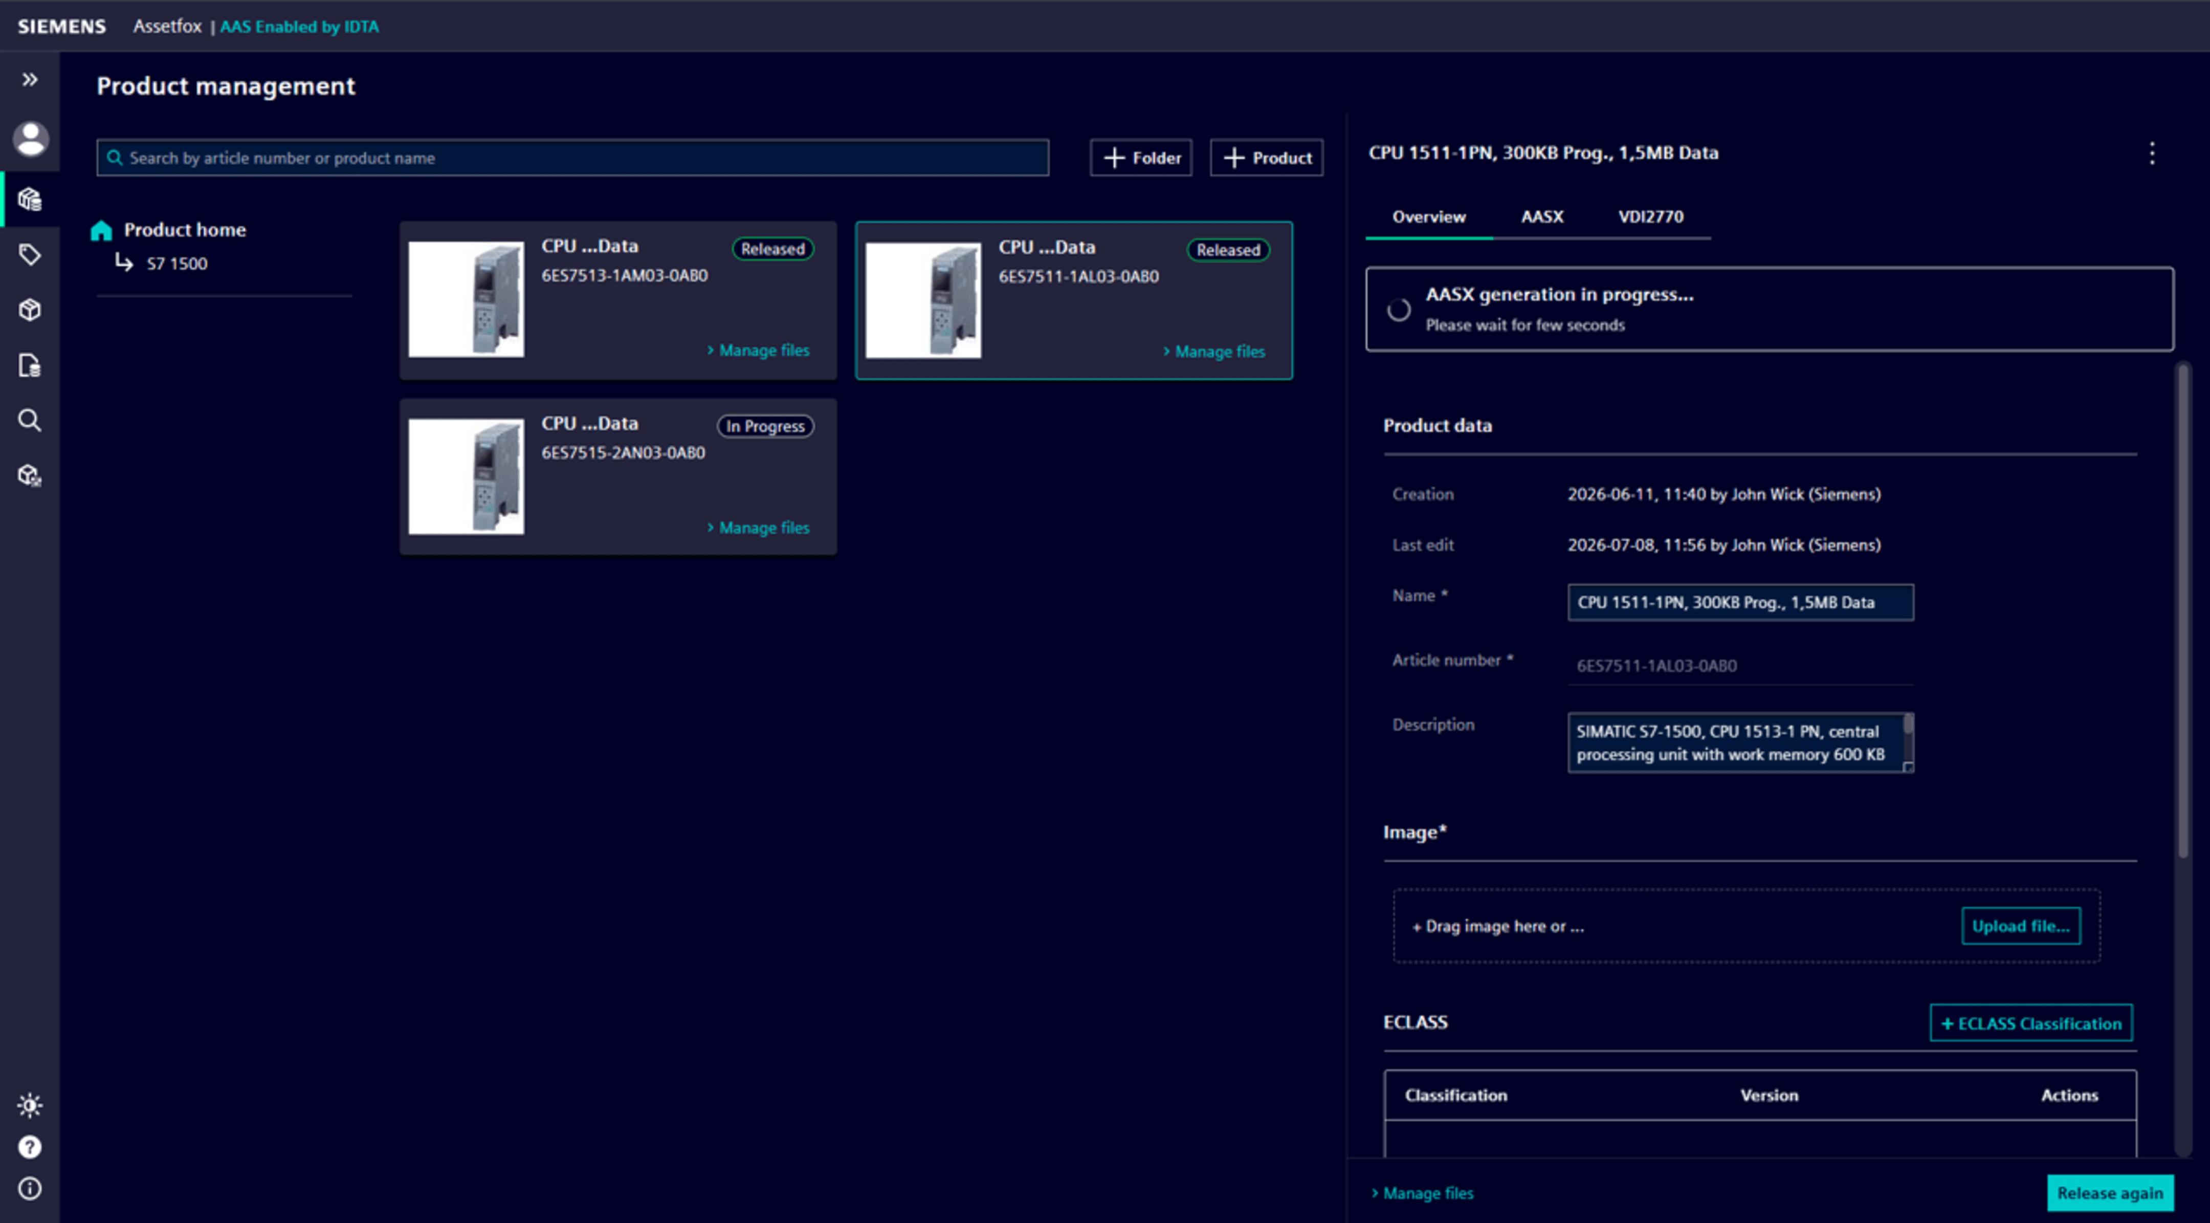Open the S7 1500 folder in tree
The height and width of the screenshot is (1223, 2210).
click(176, 264)
